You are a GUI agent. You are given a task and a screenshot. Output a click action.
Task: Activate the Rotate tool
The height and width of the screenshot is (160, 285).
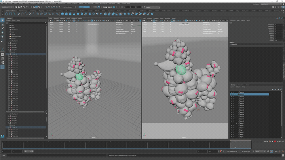click(2, 37)
